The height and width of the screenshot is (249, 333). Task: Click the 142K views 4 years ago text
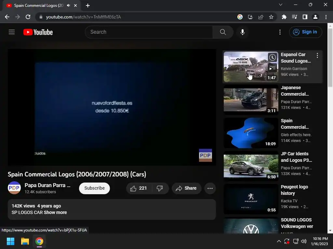[36, 206]
